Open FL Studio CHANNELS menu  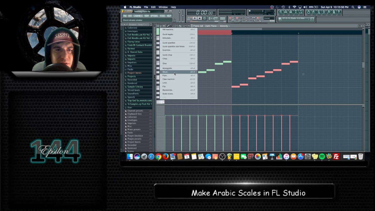pos(138,16)
